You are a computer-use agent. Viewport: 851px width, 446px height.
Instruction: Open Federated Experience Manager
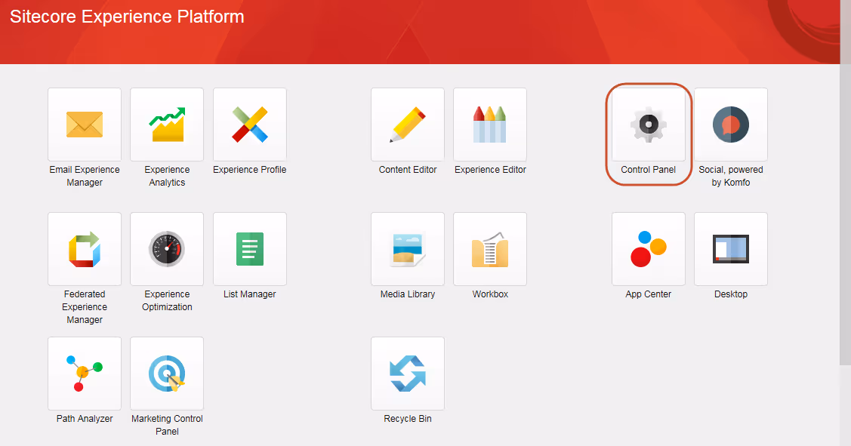click(84, 249)
